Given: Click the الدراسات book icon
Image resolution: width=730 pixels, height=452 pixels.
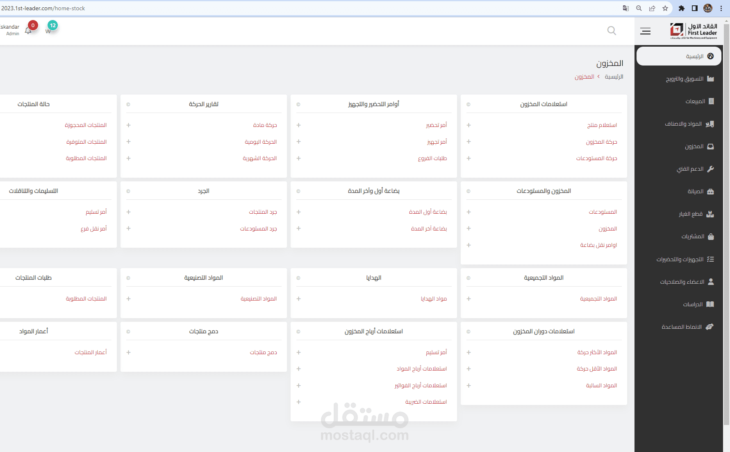Looking at the screenshot, I should coord(710,304).
